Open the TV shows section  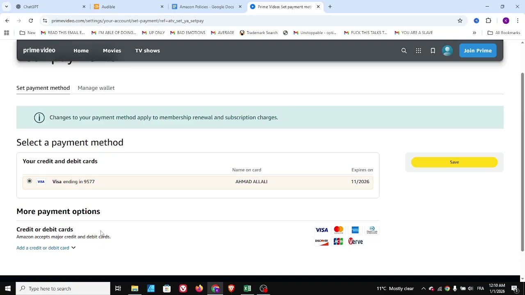(x=148, y=51)
